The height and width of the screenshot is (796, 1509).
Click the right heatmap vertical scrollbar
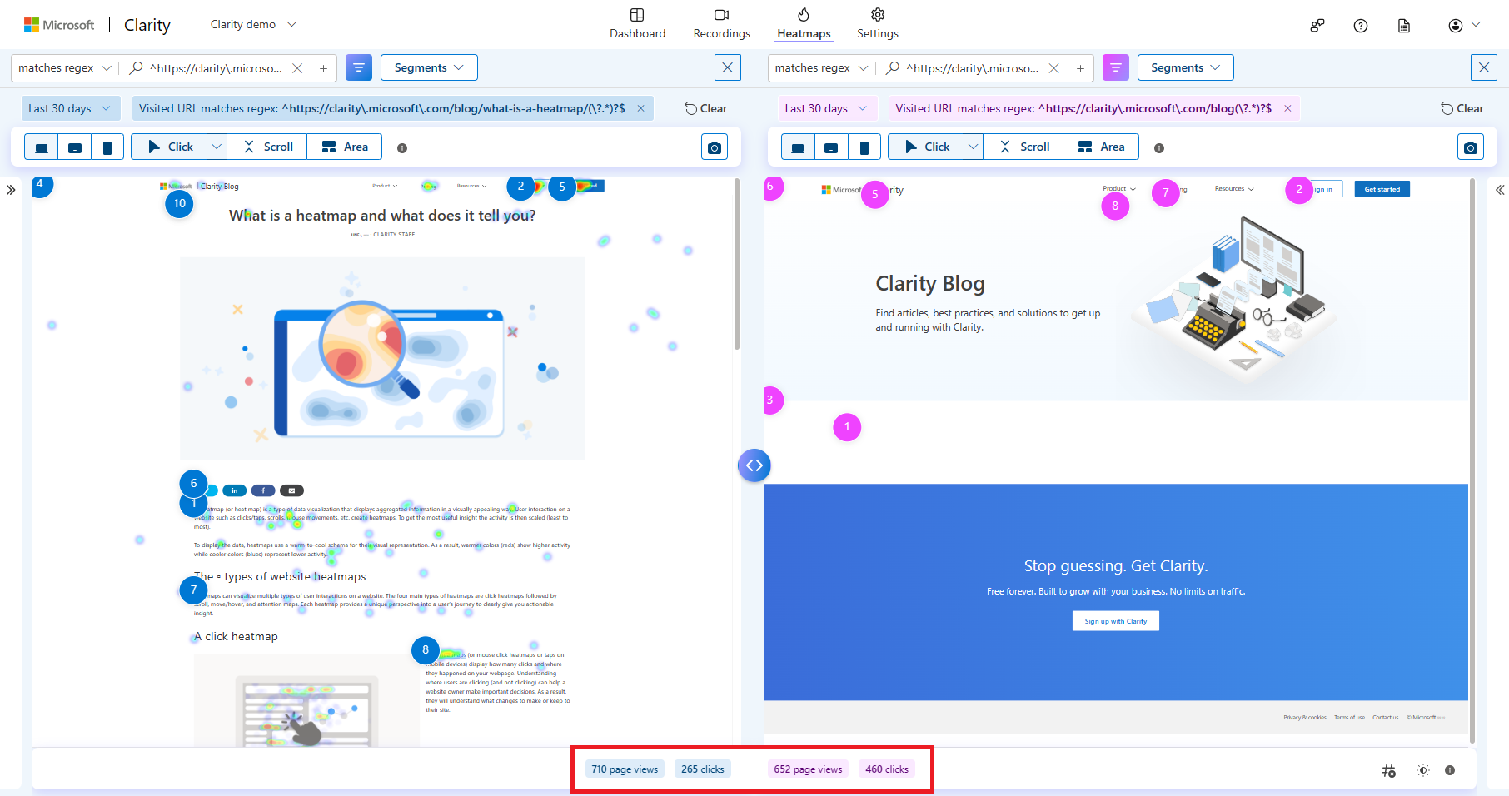pos(1472,460)
